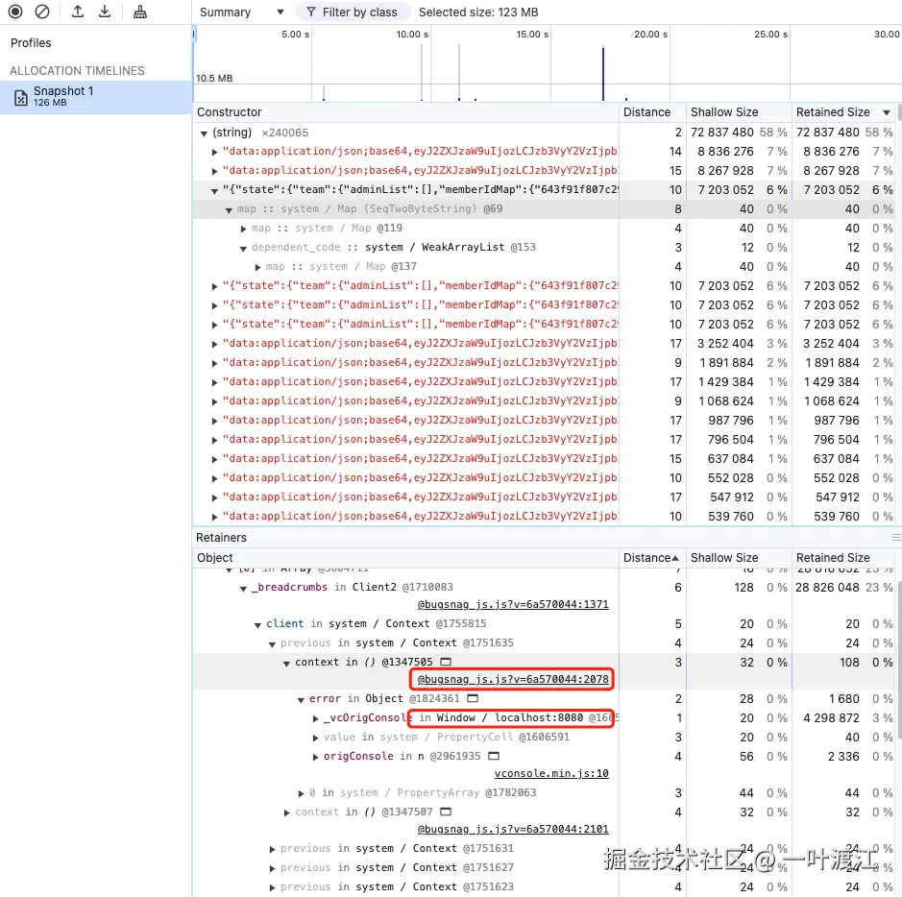Image resolution: width=902 pixels, height=897 pixels.
Task: Expand the 8 267 928 base64 string row
Action: [x=214, y=171]
